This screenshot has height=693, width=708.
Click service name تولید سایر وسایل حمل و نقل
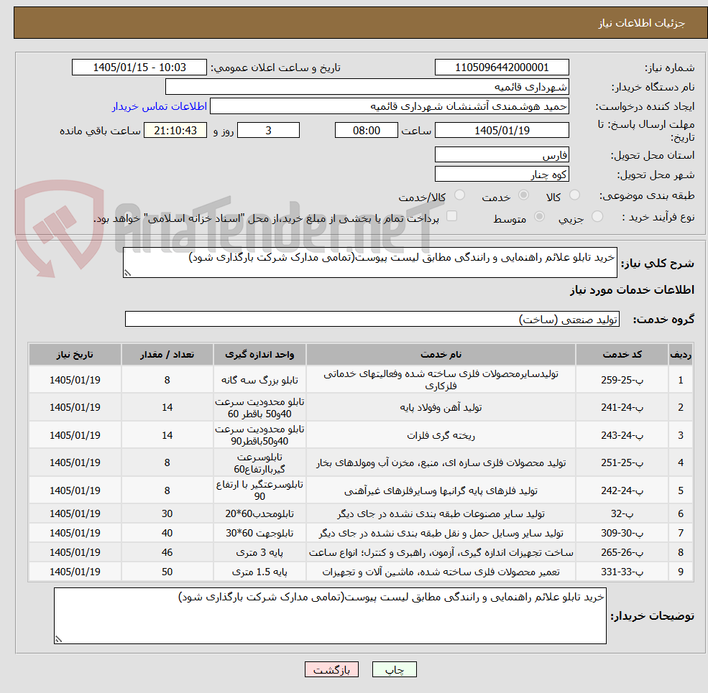(x=441, y=534)
